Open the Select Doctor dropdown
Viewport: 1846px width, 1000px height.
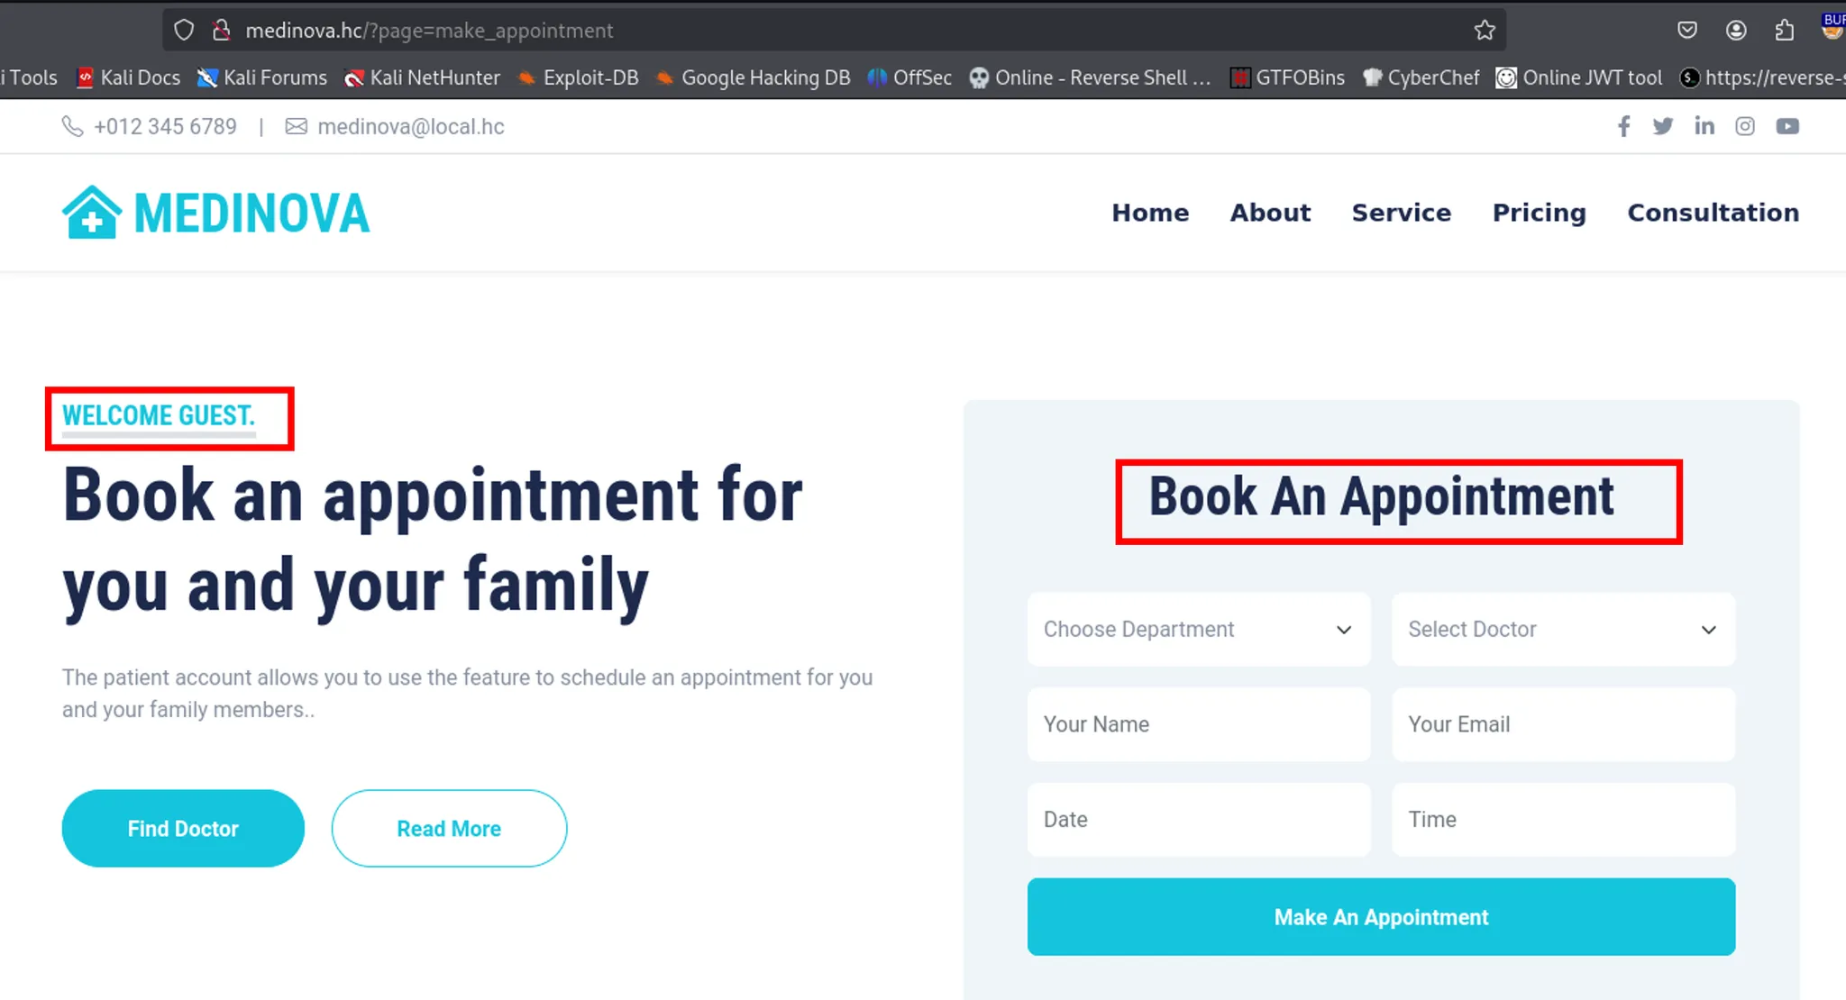[x=1562, y=630]
